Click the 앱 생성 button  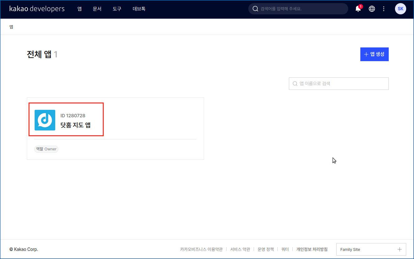coord(374,54)
